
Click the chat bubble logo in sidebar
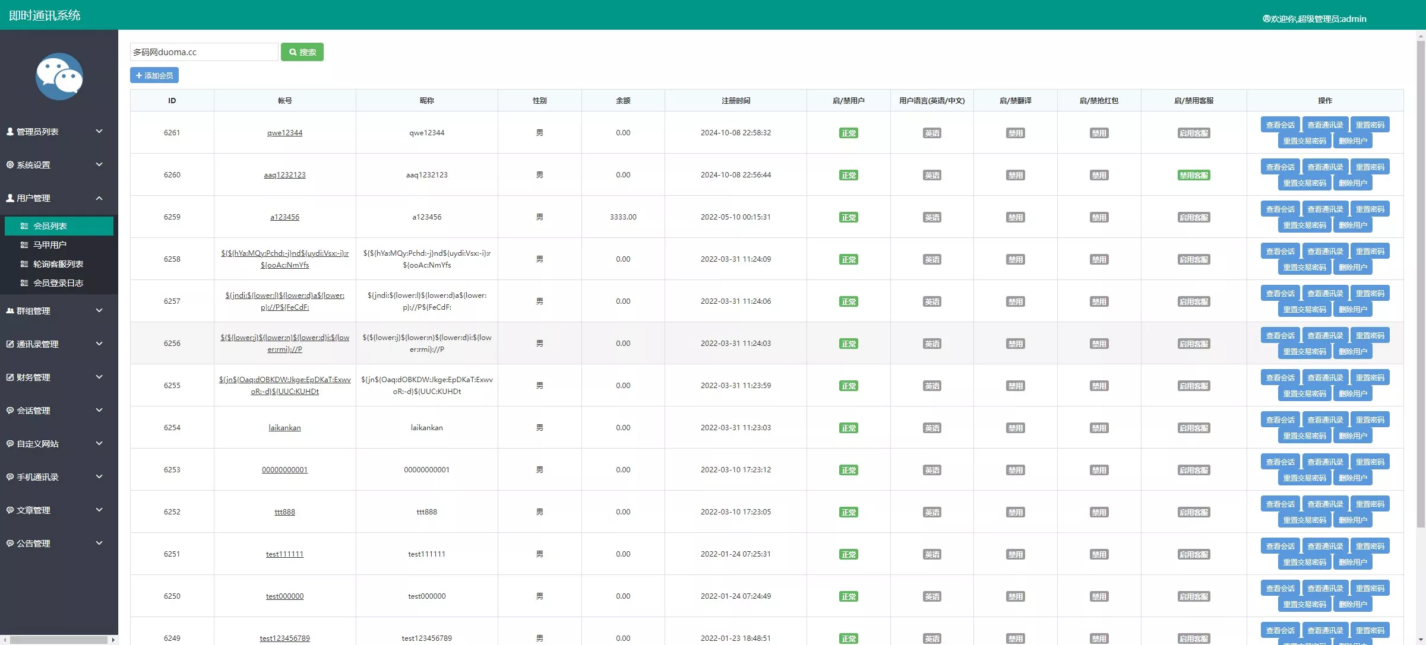click(59, 77)
